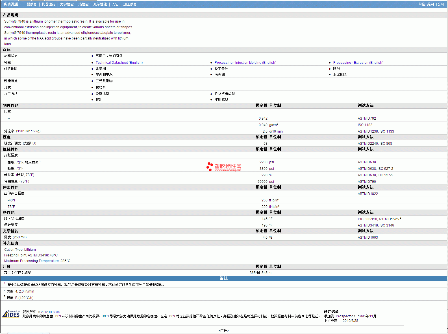Click the Powered by IDES logo

pos(11,314)
